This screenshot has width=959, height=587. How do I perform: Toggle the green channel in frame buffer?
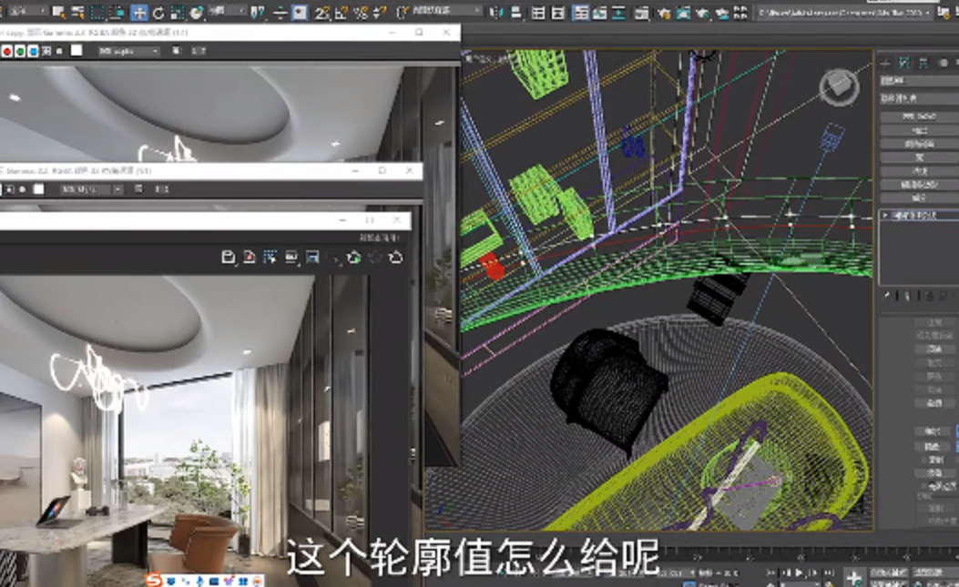tap(20, 52)
